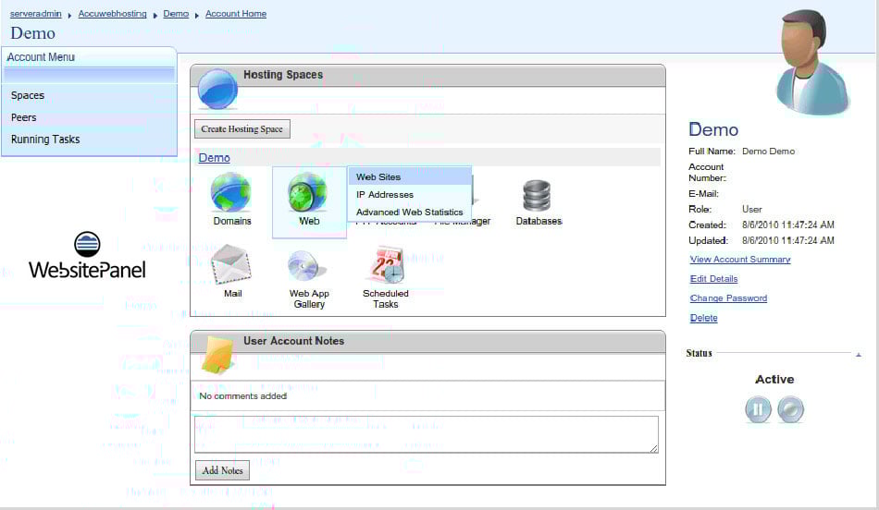879x510 pixels.
Task: Follow the Change Password link
Action: [728, 298]
